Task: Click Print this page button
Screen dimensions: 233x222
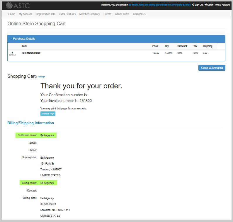Action: pyautogui.click(x=48, y=113)
